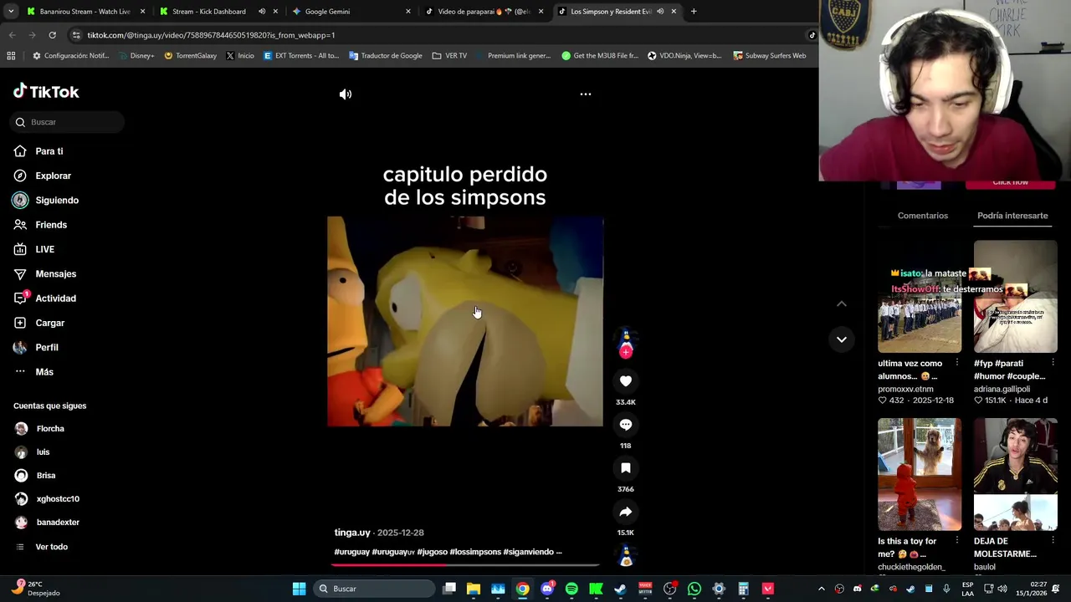Follow creator via the red plus badge
This screenshot has width=1071, height=602.
tap(625, 353)
